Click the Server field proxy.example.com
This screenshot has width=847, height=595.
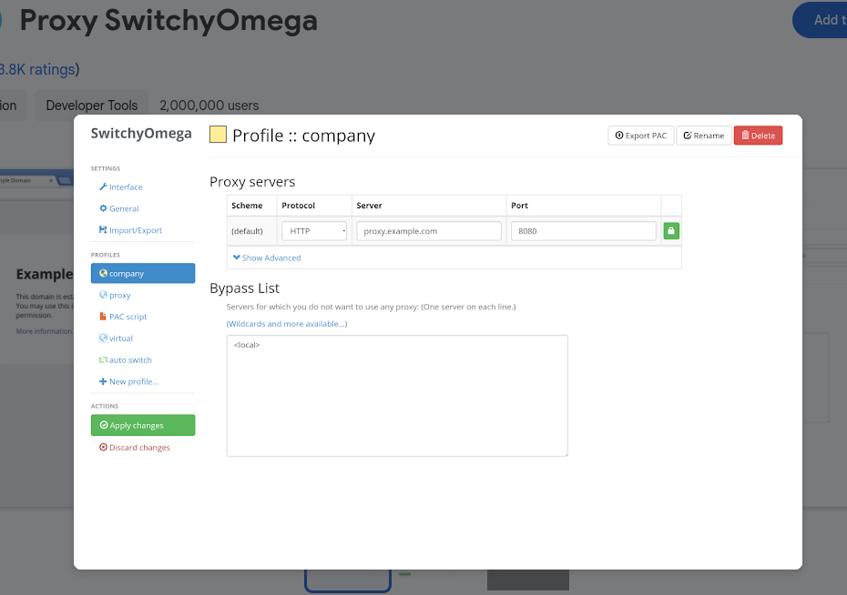click(x=428, y=231)
